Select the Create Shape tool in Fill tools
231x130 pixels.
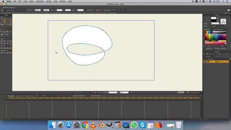[5, 31]
